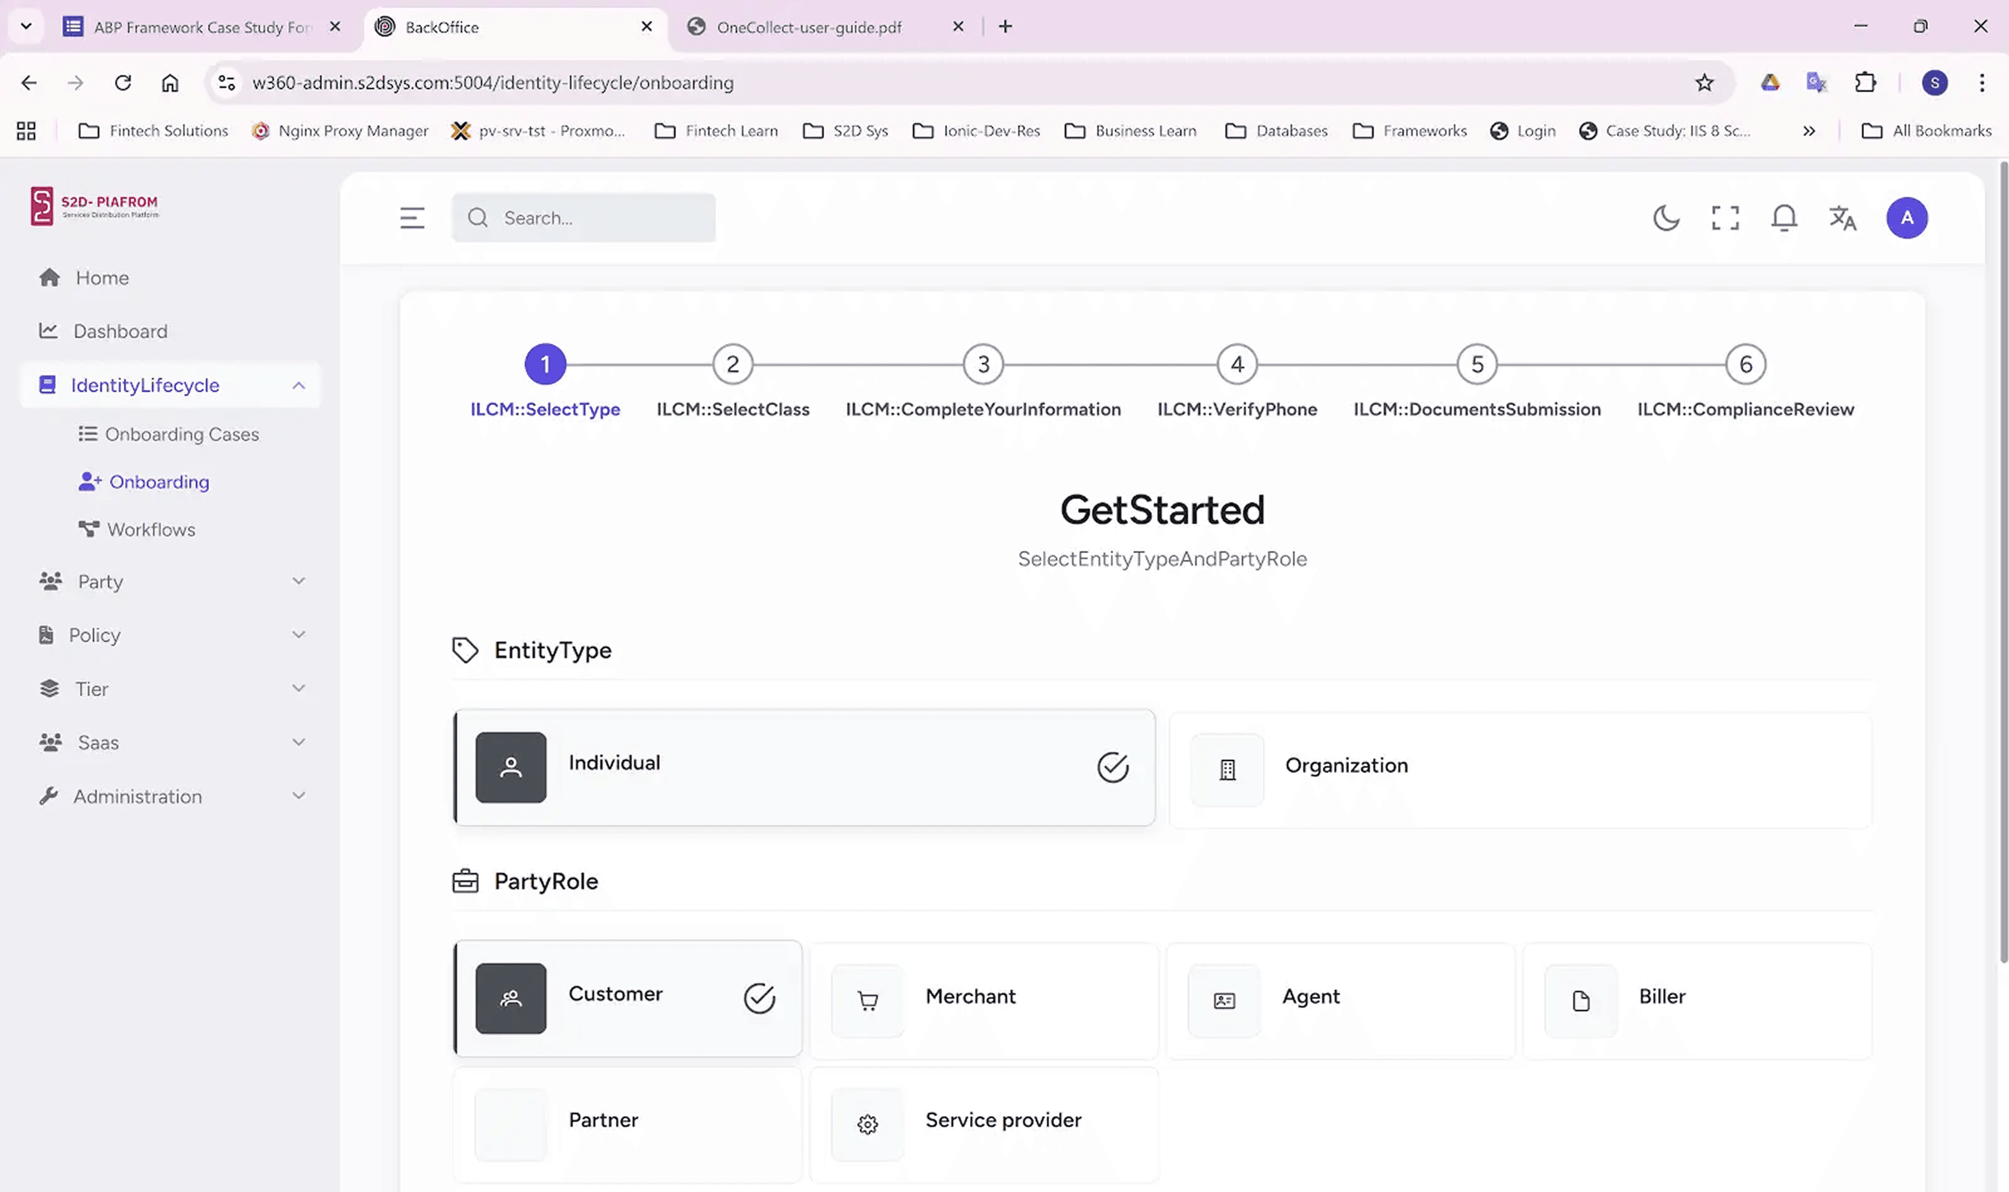
Task: Click the hamburger menu collapse icon
Action: point(412,218)
